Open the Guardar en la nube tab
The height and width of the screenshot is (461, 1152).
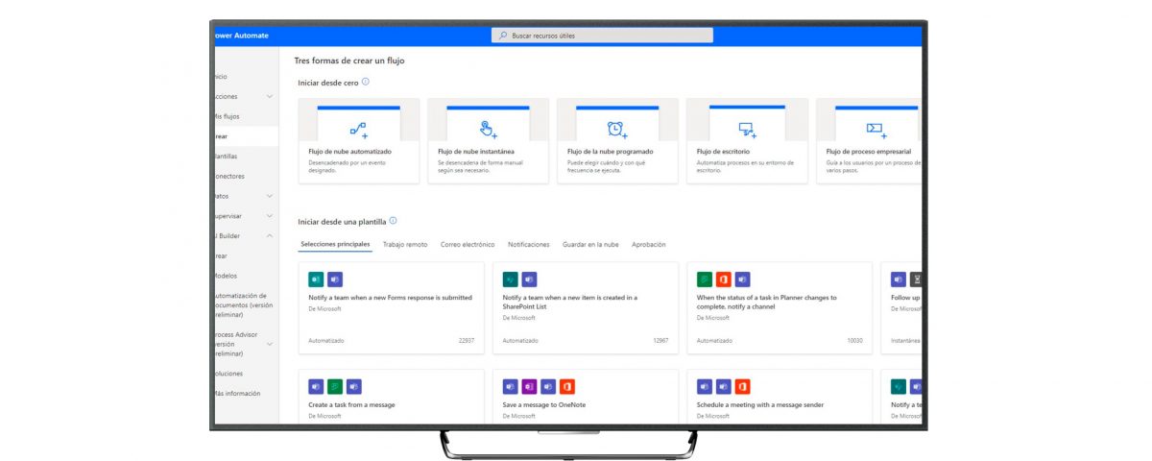coord(590,245)
